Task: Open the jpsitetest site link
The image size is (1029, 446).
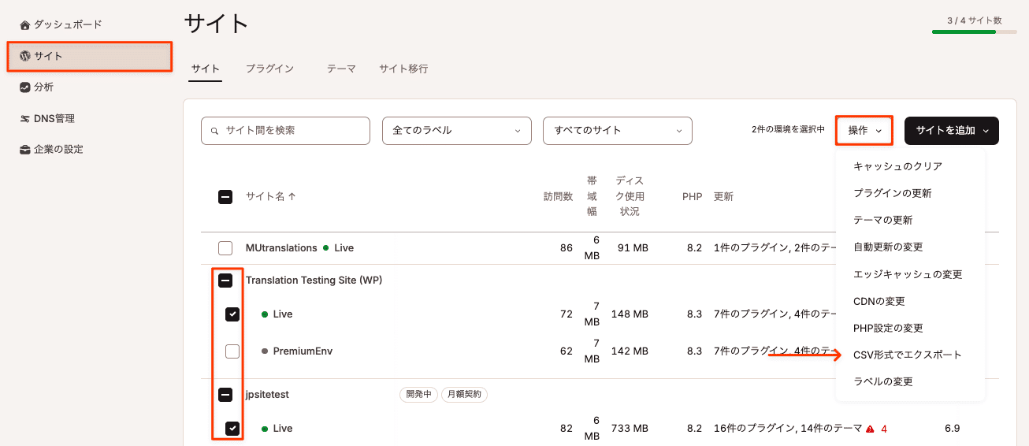Action: [x=269, y=395]
